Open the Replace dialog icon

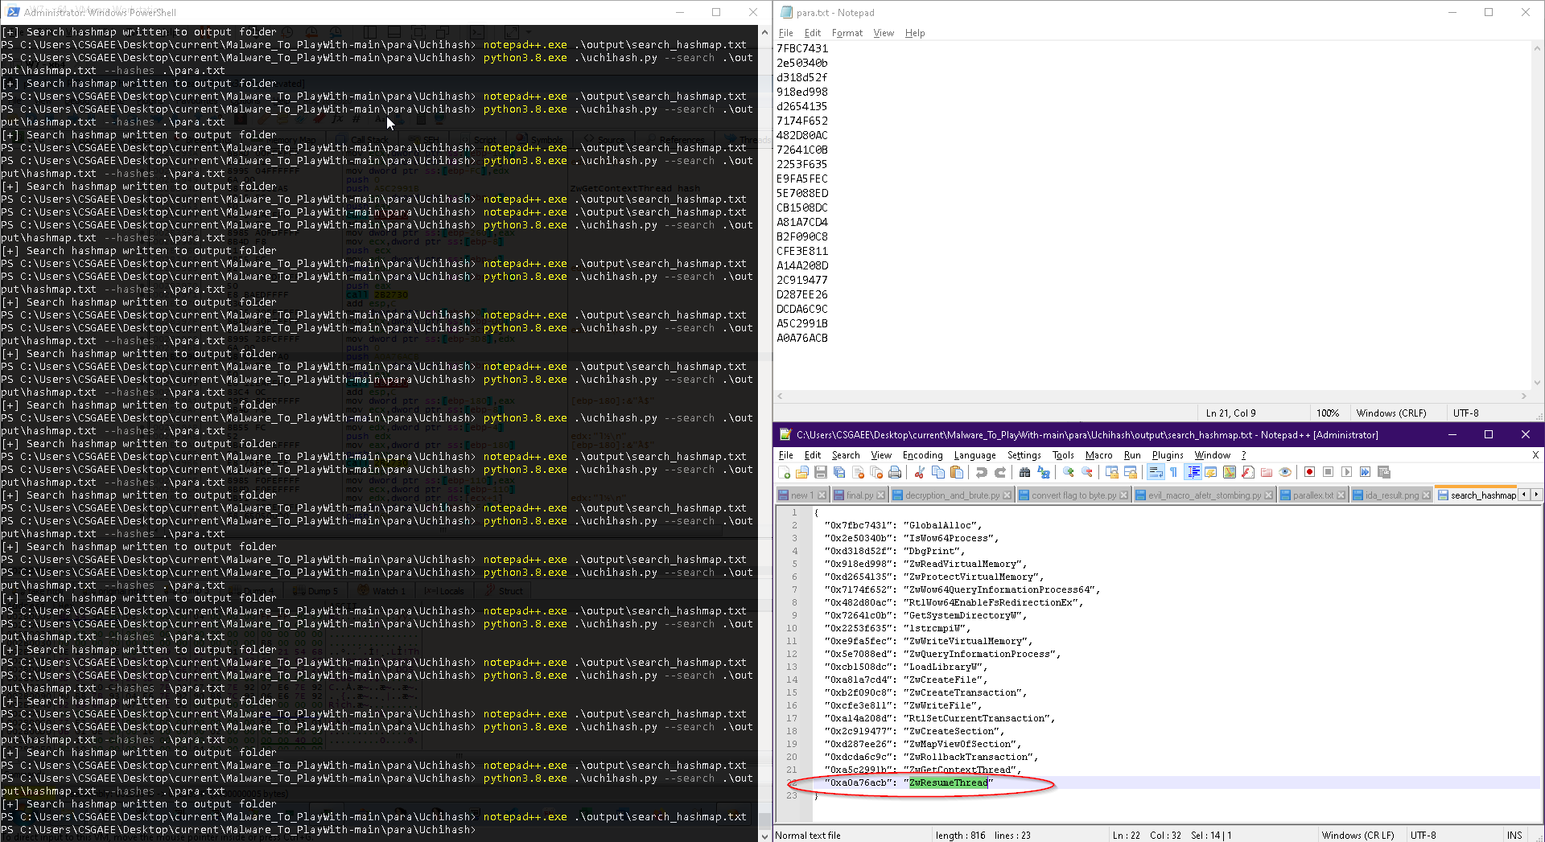[x=1043, y=472]
